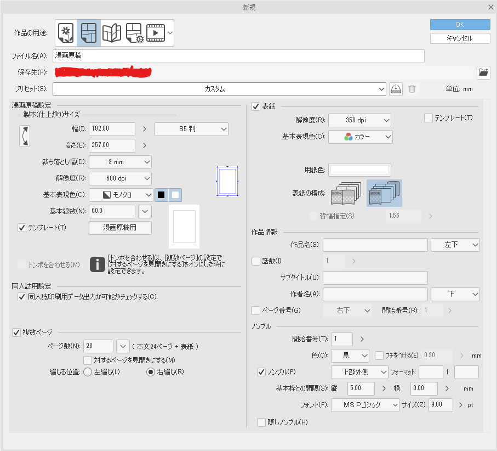This screenshot has height=451, width=497.
Task: Select the work-use icon with gear
Action: pos(134,33)
